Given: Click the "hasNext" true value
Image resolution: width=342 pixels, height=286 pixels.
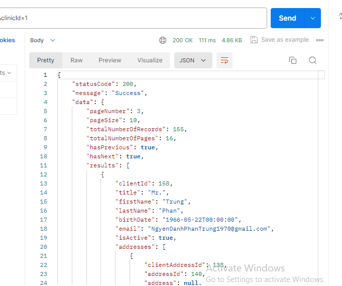Looking at the screenshot, I should tap(133, 156).
